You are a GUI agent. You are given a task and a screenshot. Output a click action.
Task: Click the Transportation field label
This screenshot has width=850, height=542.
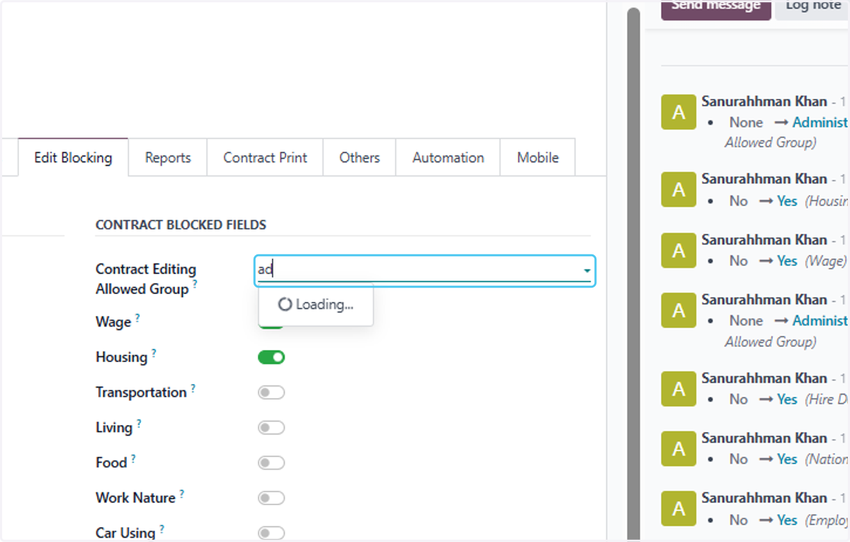pos(141,393)
